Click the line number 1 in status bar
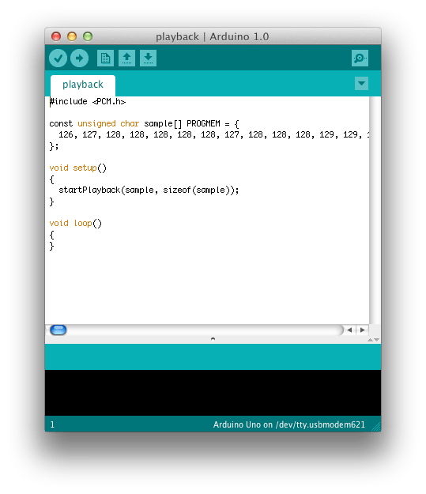 point(52,424)
